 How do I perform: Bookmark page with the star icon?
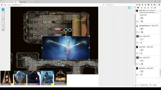click(137, 5)
